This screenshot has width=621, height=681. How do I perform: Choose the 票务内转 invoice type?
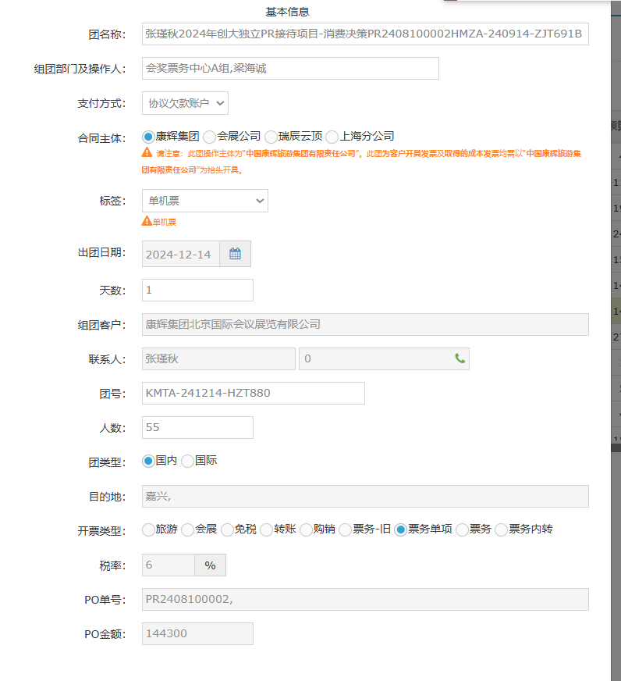501,529
